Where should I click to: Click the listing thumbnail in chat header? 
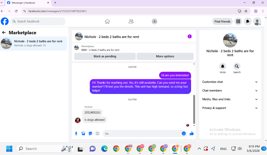[x=79, y=36]
